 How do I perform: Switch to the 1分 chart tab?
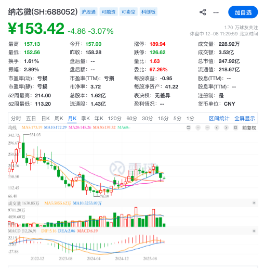coord(190,119)
